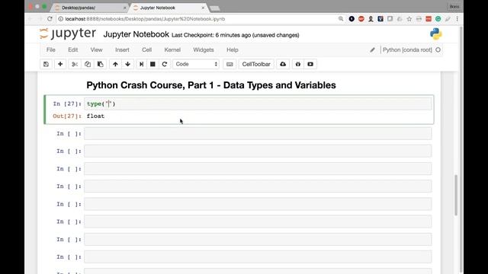The width and height of the screenshot is (488, 274).
Task: Save the notebook with the floppy icon
Action: (46, 64)
